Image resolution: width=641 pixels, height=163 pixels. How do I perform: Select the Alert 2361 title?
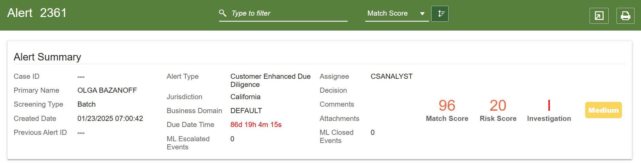pos(37,13)
